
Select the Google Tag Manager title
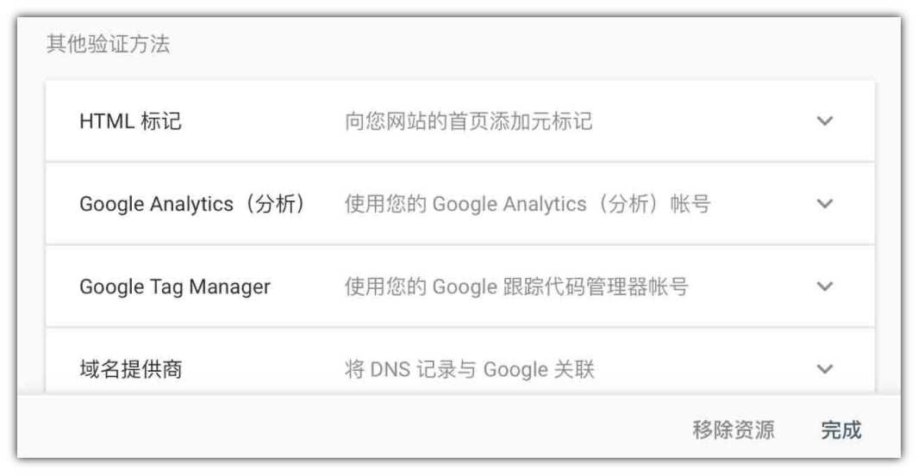click(x=174, y=287)
